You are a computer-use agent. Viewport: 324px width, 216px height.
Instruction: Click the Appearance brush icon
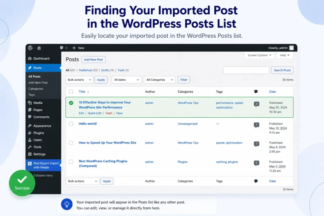click(x=30, y=126)
